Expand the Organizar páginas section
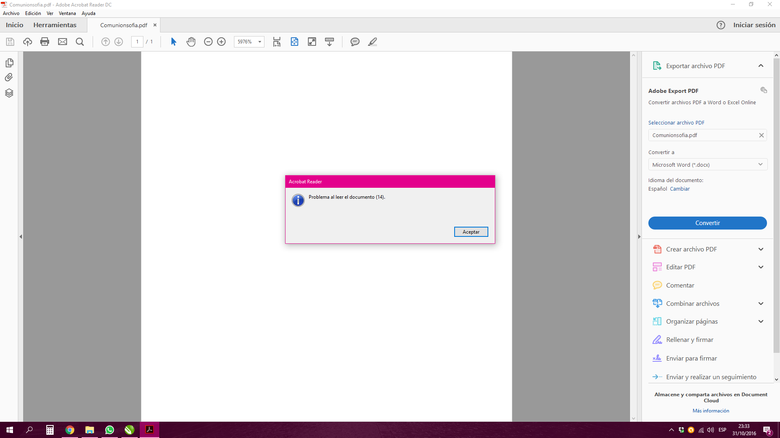The height and width of the screenshot is (438, 780). coord(761,322)
